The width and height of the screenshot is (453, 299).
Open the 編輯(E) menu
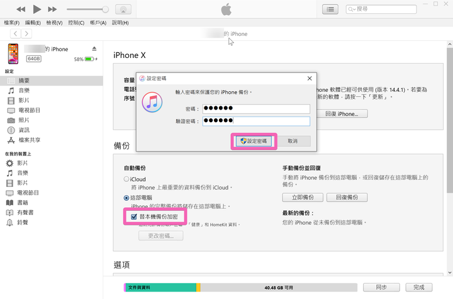[33, 23]
